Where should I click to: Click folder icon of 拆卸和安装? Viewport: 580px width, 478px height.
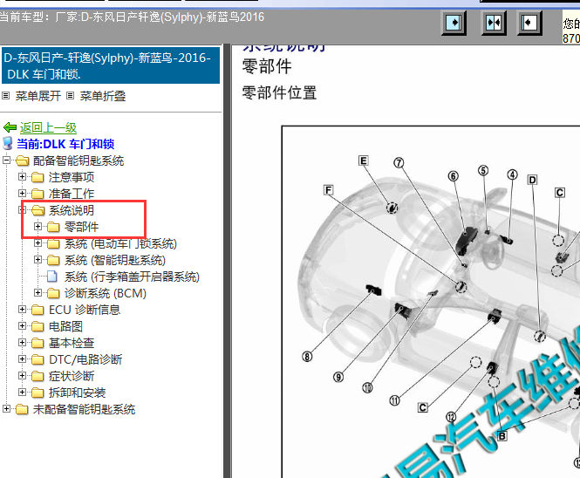click(38, 393)
